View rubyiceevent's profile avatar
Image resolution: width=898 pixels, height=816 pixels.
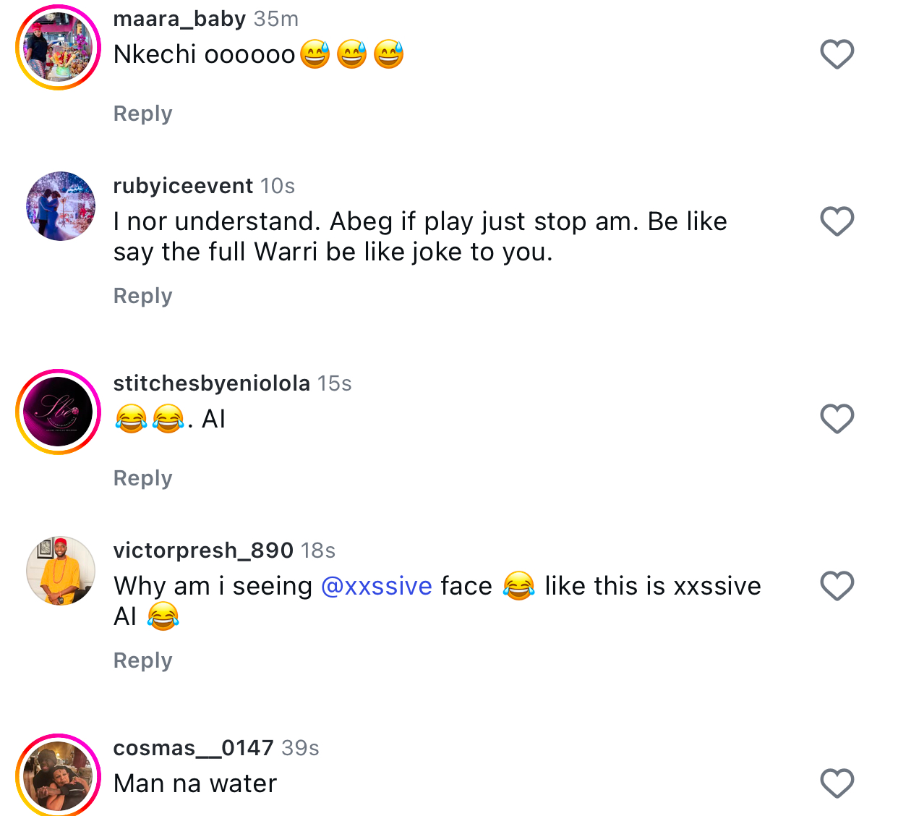61,206
